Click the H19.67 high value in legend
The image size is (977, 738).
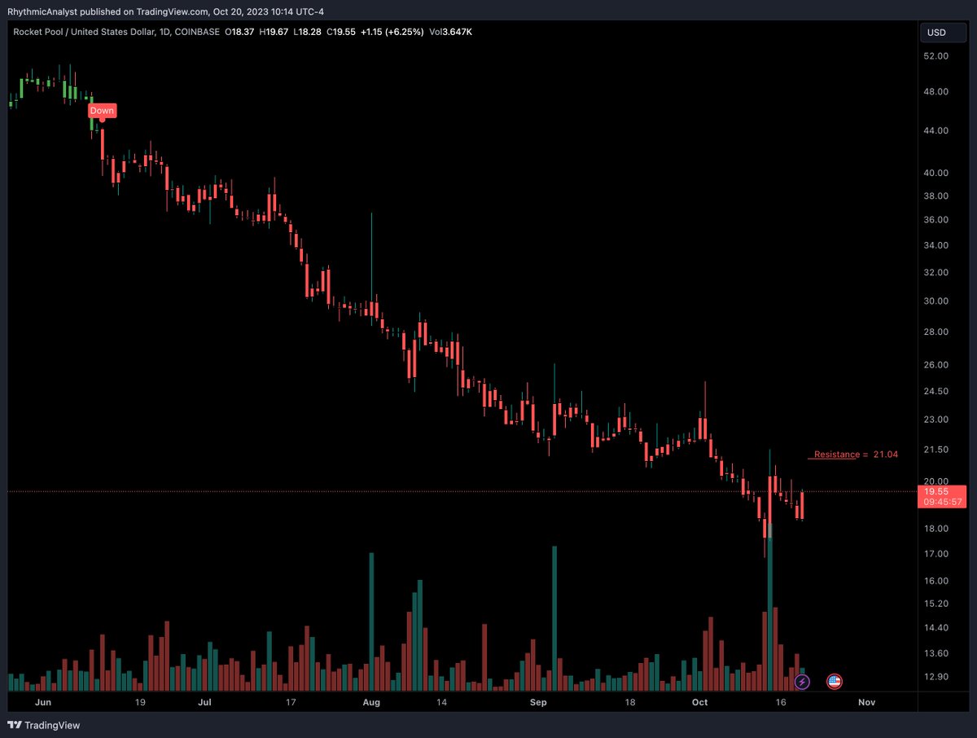[274, 33]
